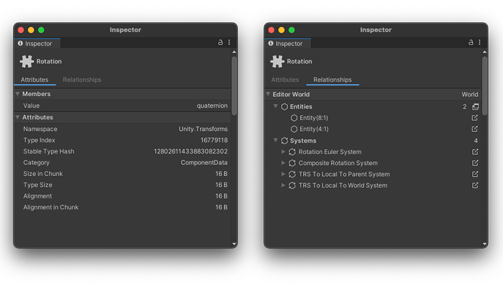Image resolution: width=503 pixels, height=283 pixels.
Task: Expand the Rotation Euler System row
Action: click(284, 152)
